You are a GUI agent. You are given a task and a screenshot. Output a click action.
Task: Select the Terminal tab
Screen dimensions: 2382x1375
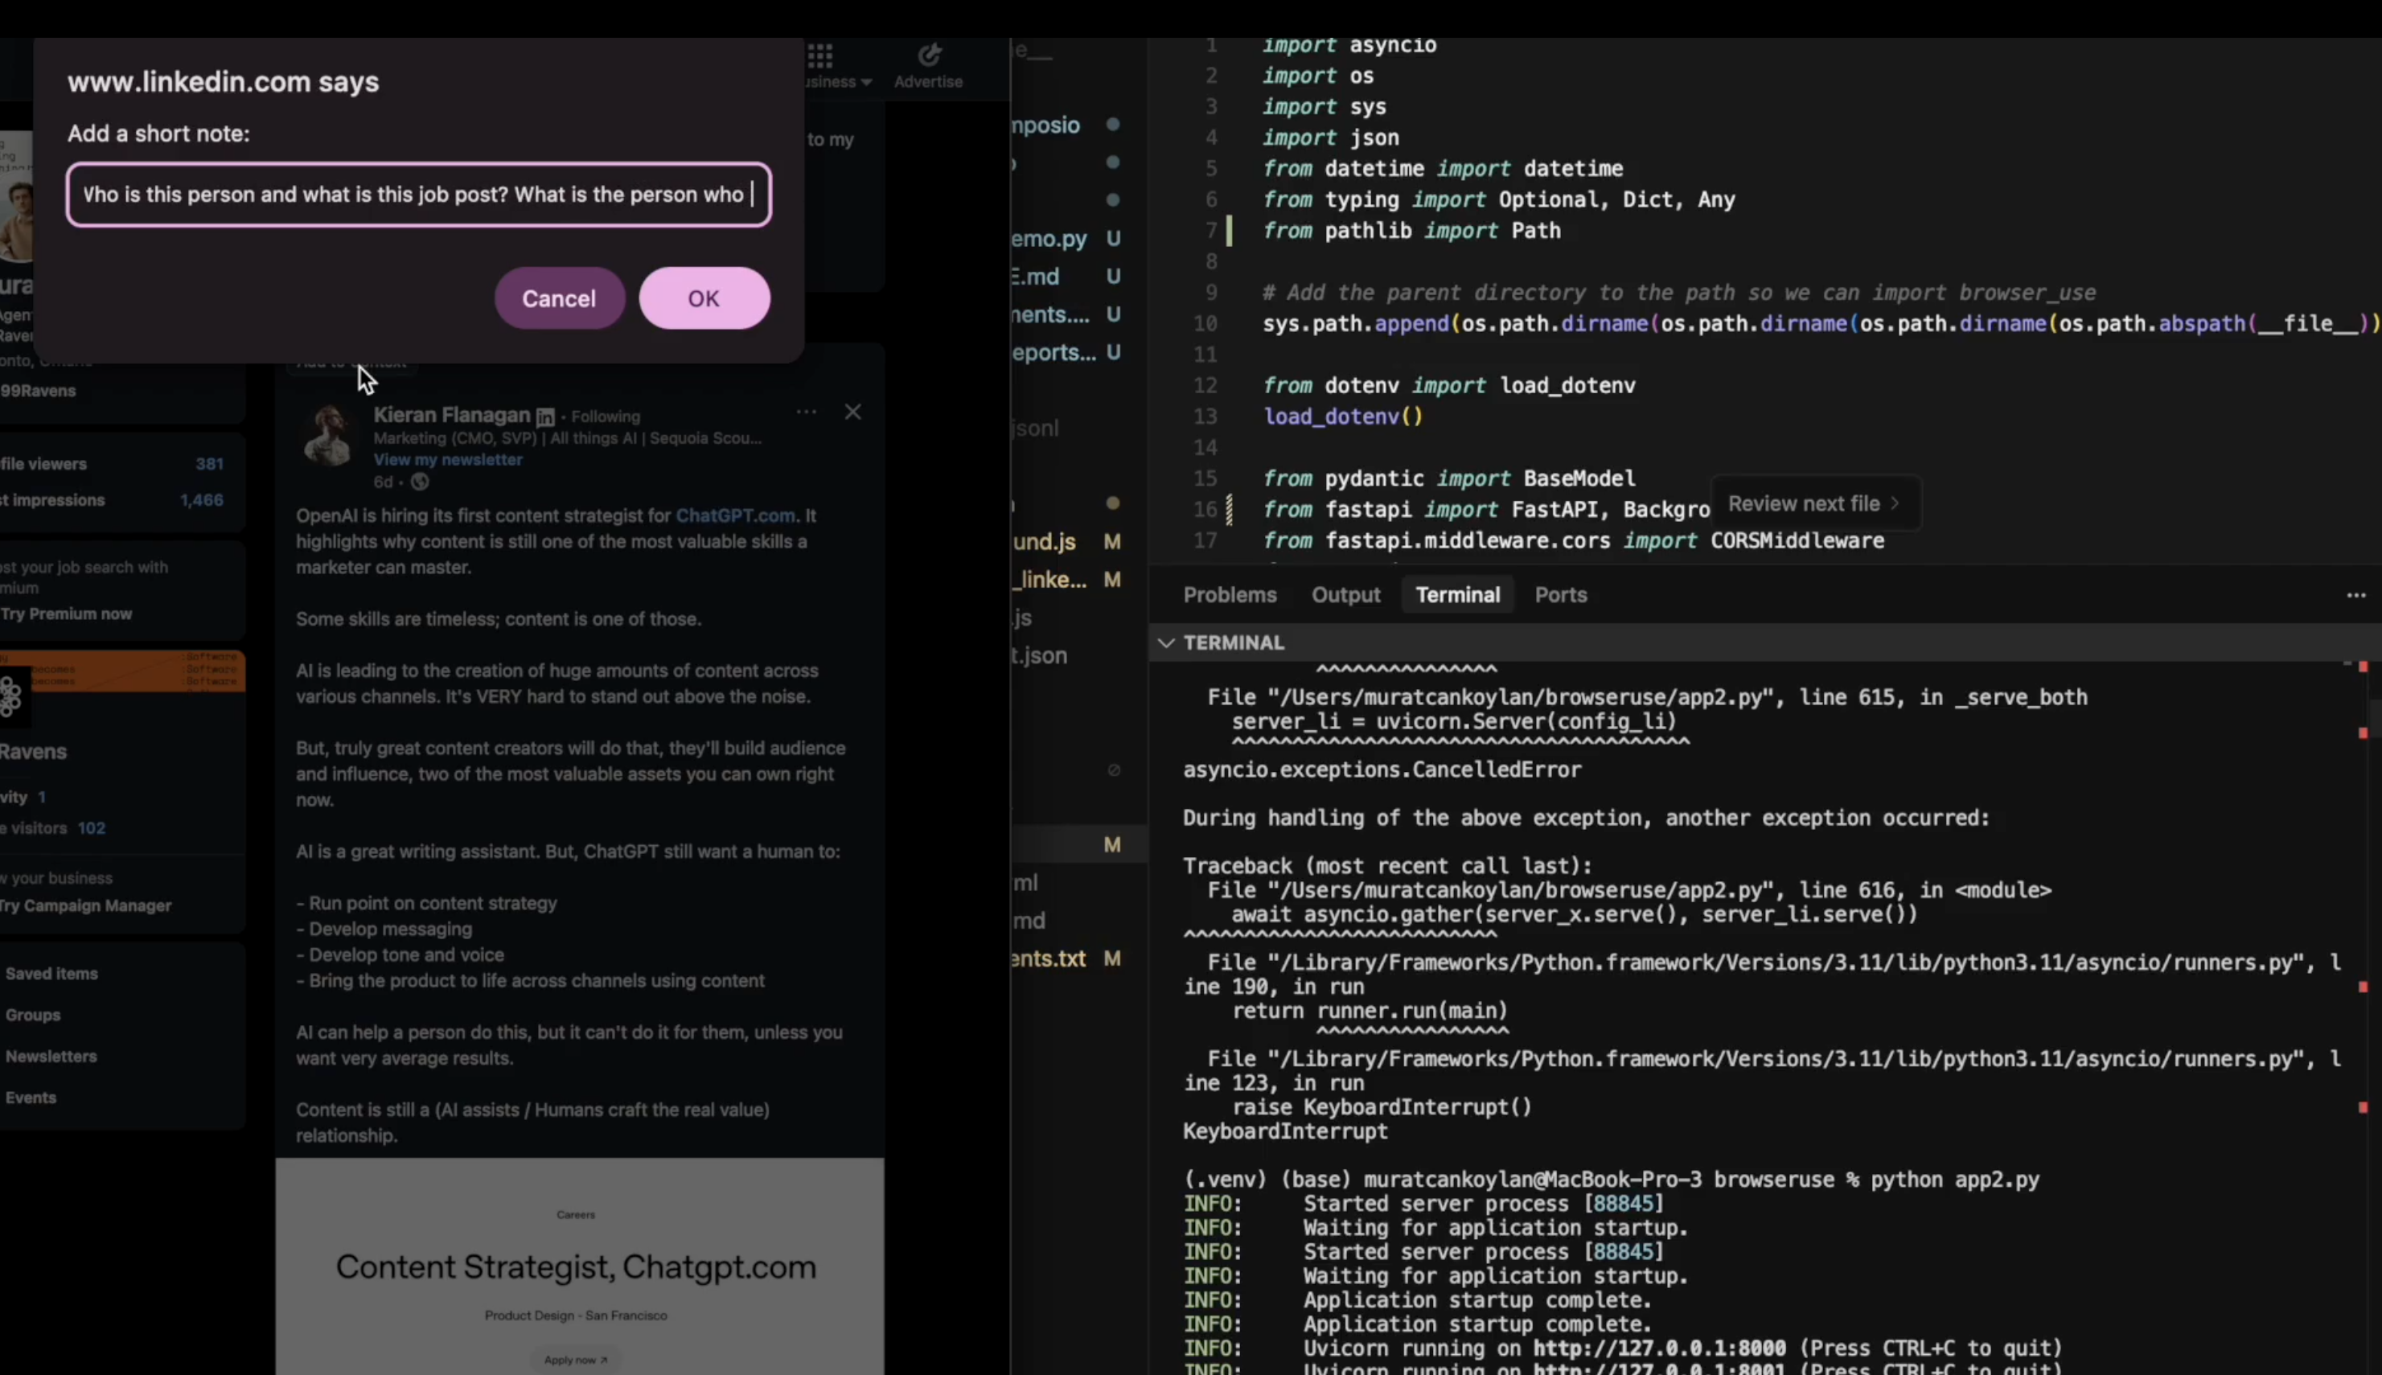(x=1457, y=595)
